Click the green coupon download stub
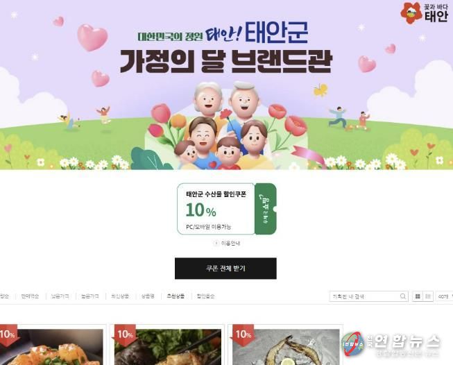453x365 pixels. 266,209
